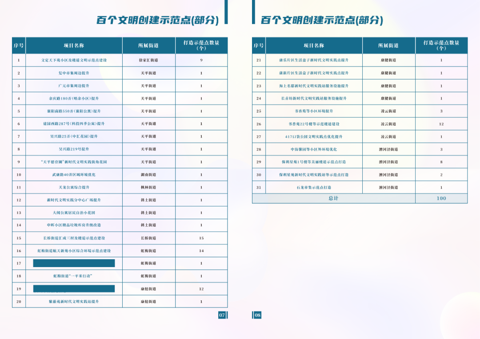Select project 余庆路180弄 提升
480x339 pixels.
click(x=74, y=99)
